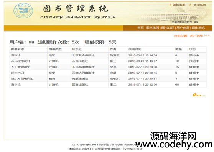This screenshot has width=214, height=152.
Task: Click the 预约中 status of the first 资本论 row
Action: [x=194, y=55]
